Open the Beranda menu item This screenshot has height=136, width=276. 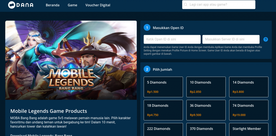[x=53, y=5]
